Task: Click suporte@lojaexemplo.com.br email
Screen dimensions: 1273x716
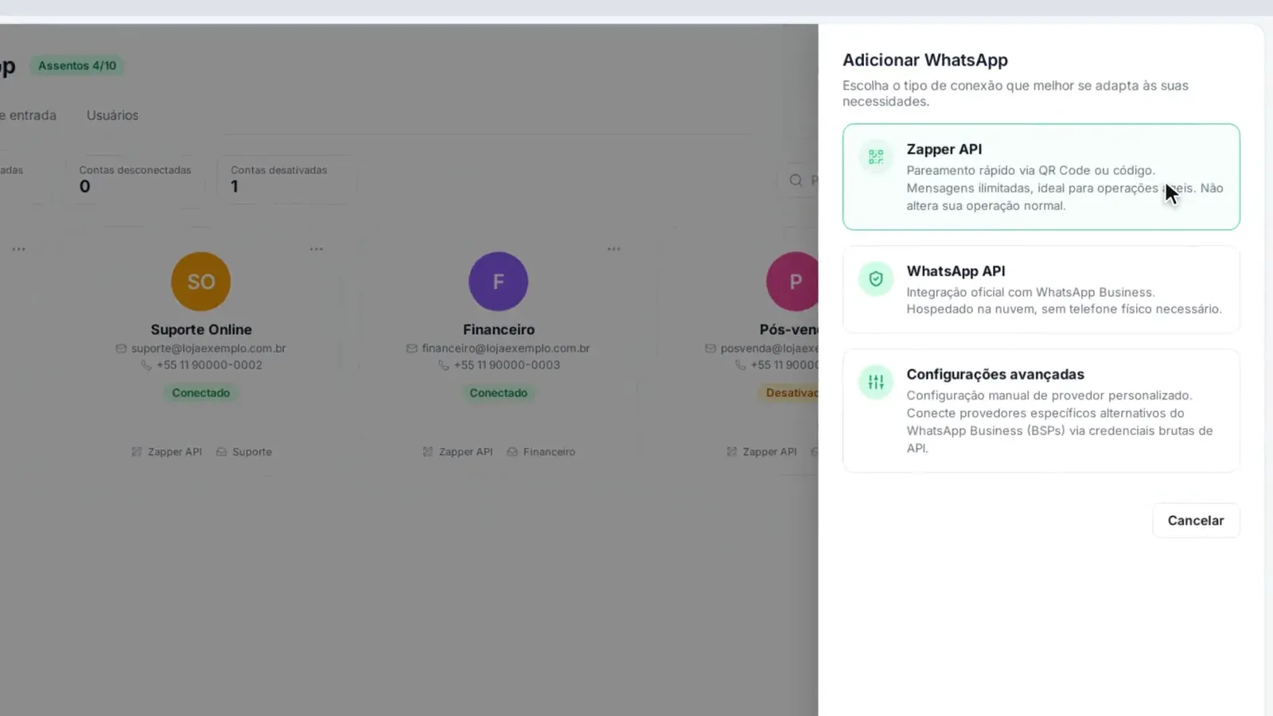Action: coord(208,348)
